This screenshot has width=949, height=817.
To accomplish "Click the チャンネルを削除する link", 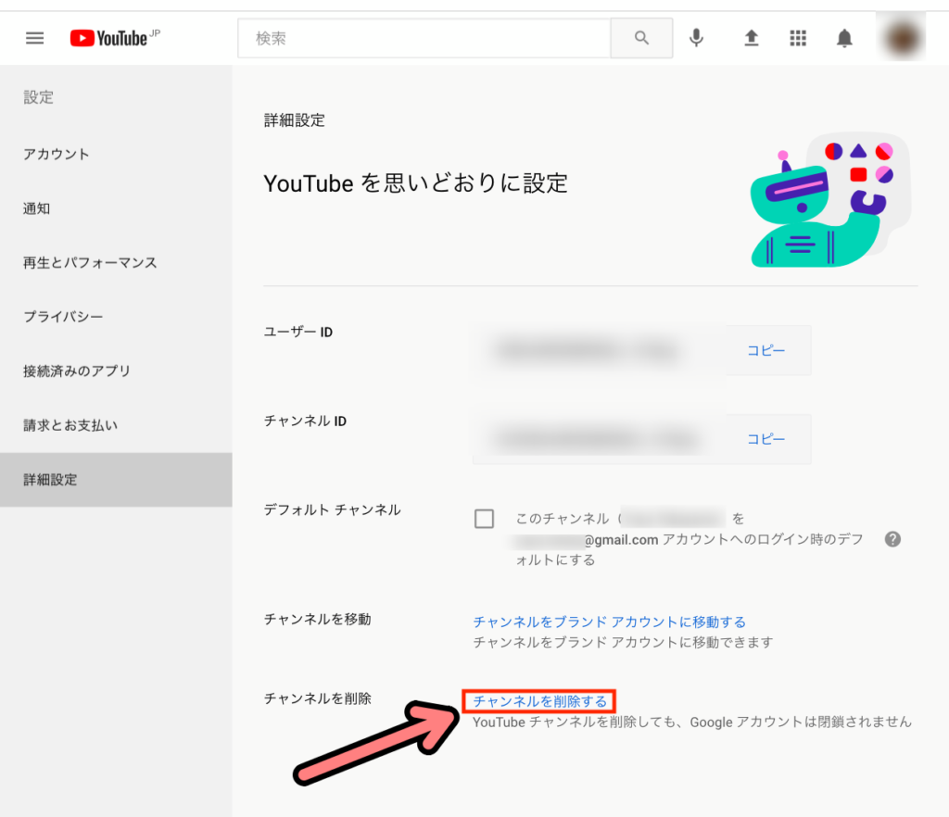I will 539,701.
